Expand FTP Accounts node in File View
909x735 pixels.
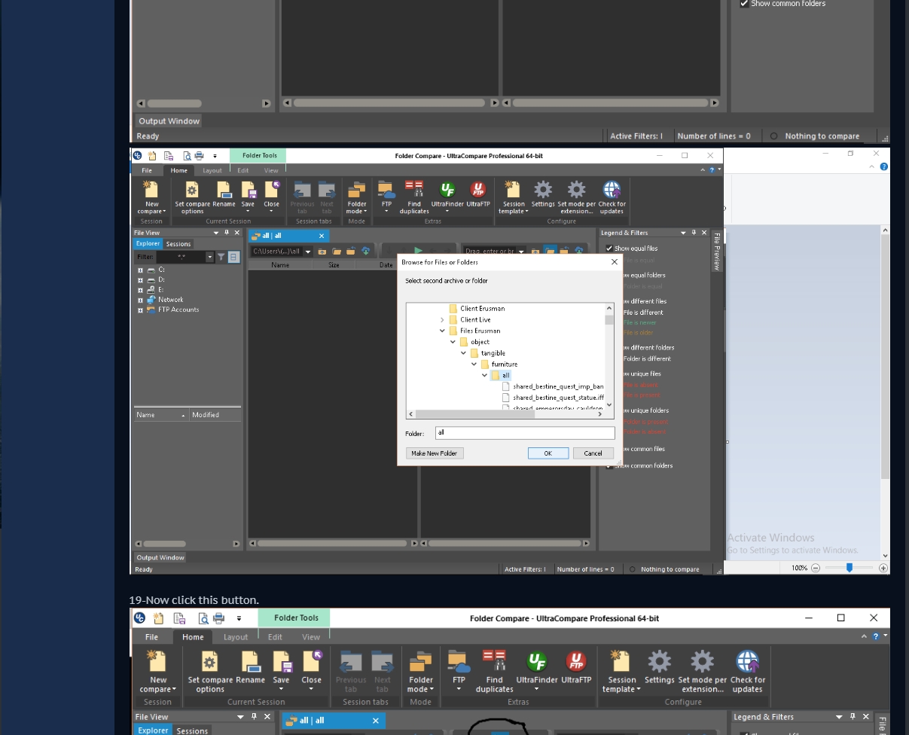click(x=140, y=310)
